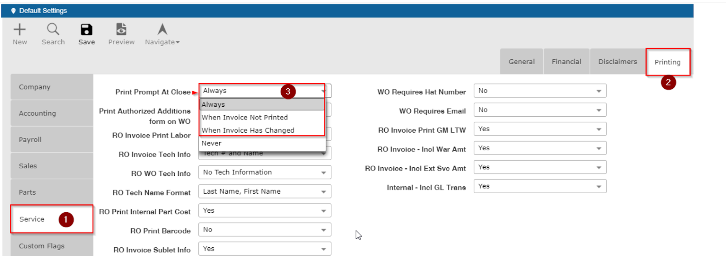Click the 'WO Requires Hat Number' label

(x=422, y=92)
